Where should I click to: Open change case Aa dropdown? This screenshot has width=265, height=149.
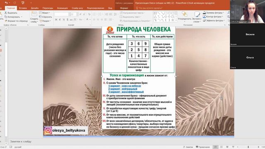[81, 19]
